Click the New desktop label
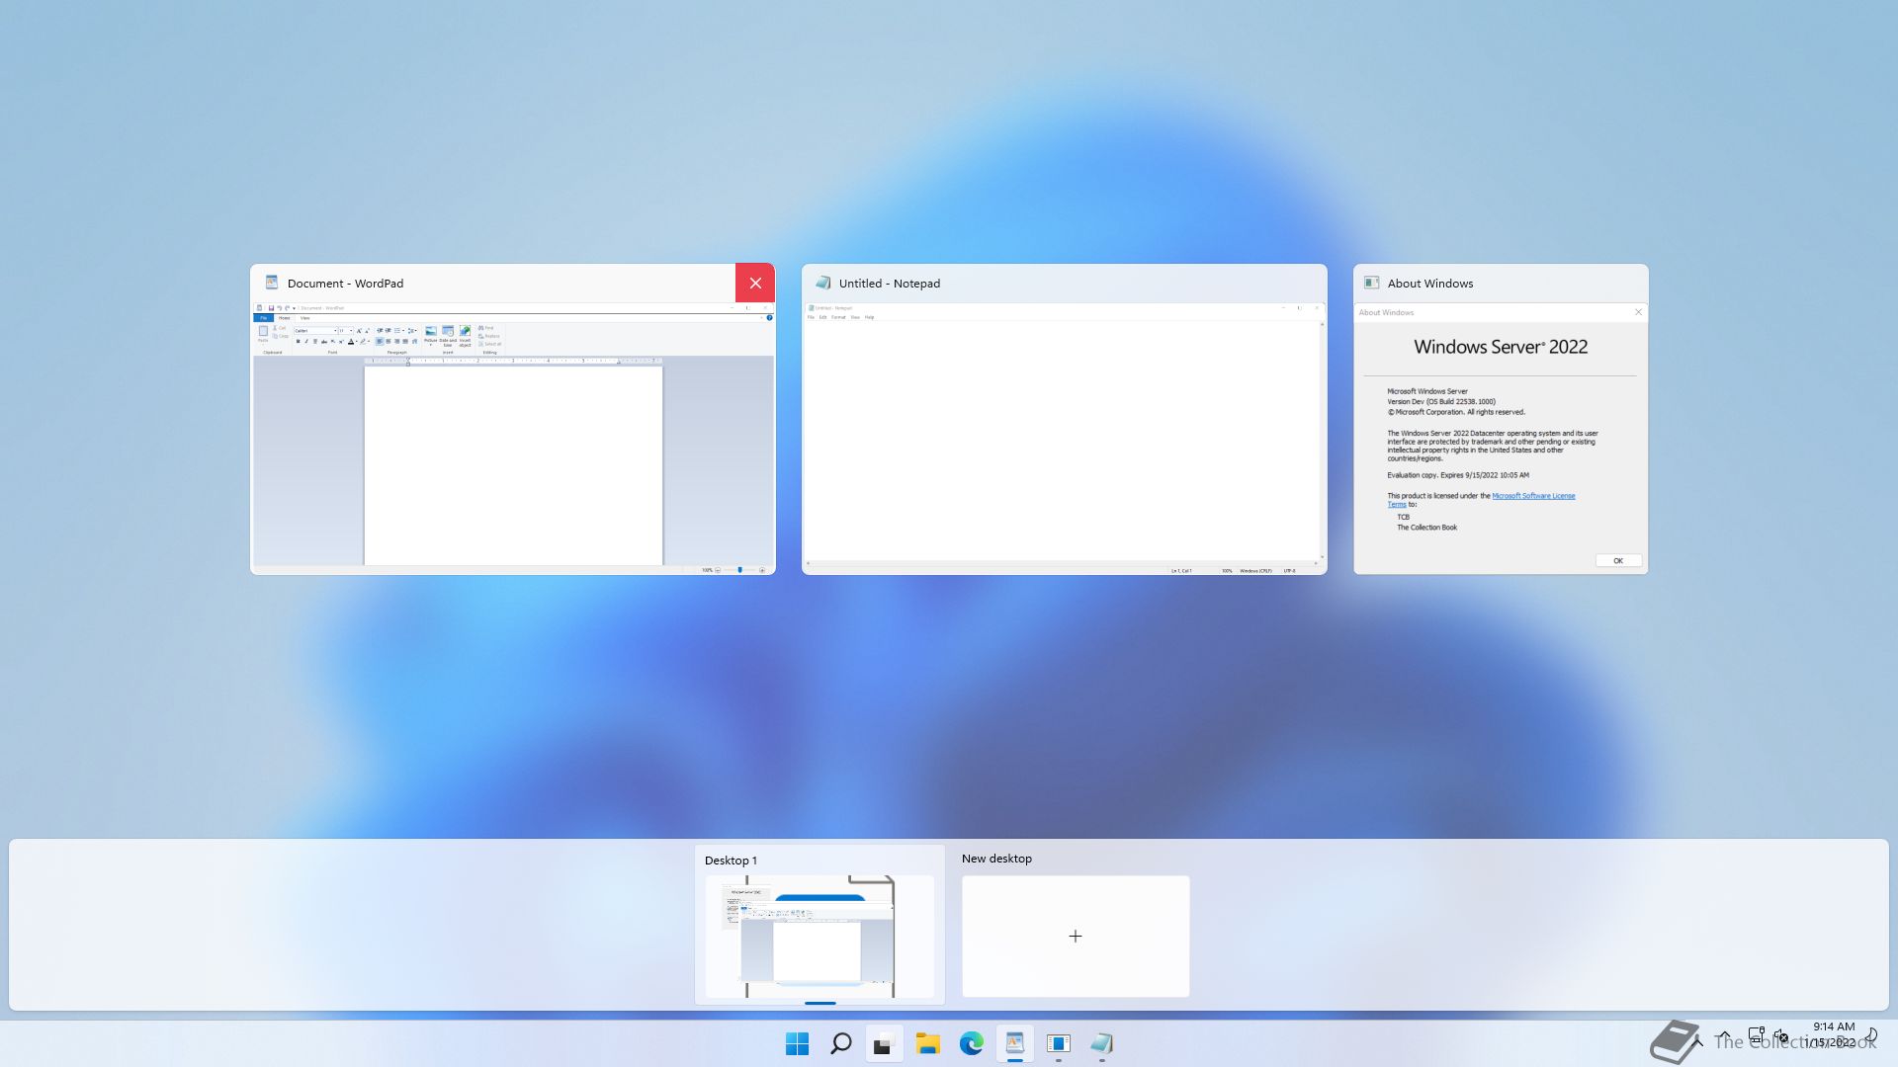The image size is (1898, 1067). (x=996, y=859)
